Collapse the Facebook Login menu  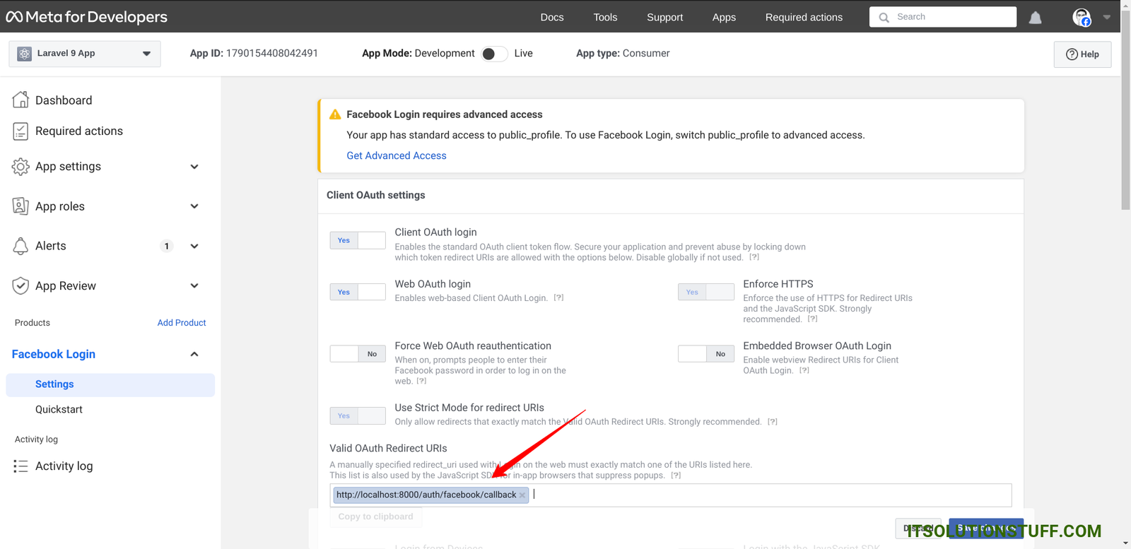point(194,354)
